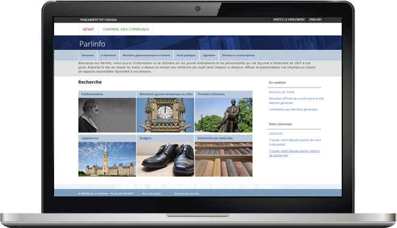Click the Budgets tile header
Viewport: 397px width, 228px height.
point(165,139)
